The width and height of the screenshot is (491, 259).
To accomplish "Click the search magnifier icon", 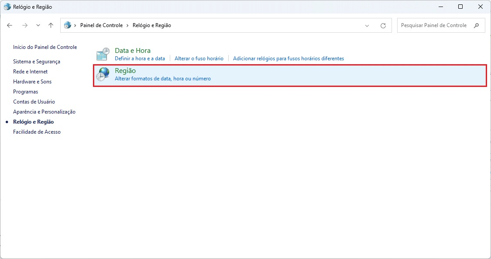I will click(x=477, y=25).
